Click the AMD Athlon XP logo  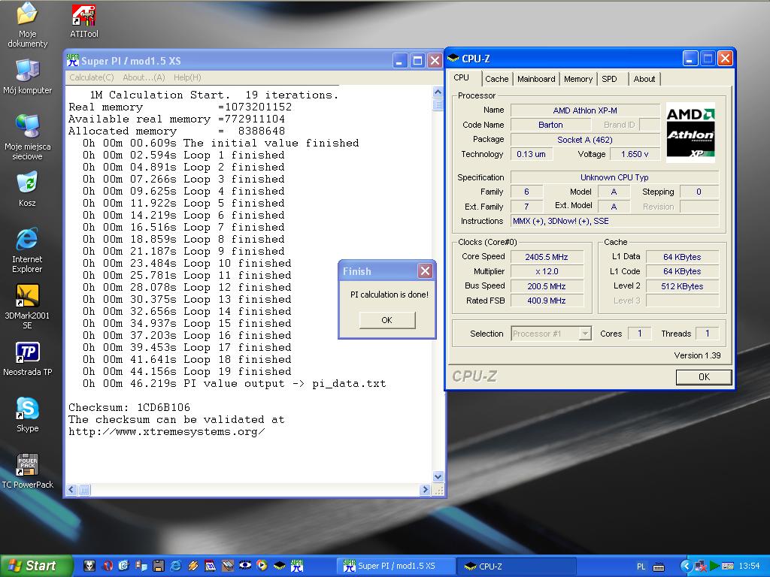coord(690,132)
